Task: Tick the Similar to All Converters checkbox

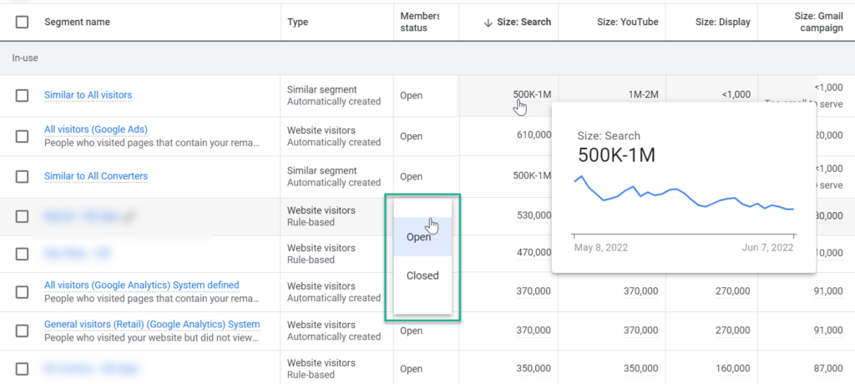Action: (x=22, y=177)
